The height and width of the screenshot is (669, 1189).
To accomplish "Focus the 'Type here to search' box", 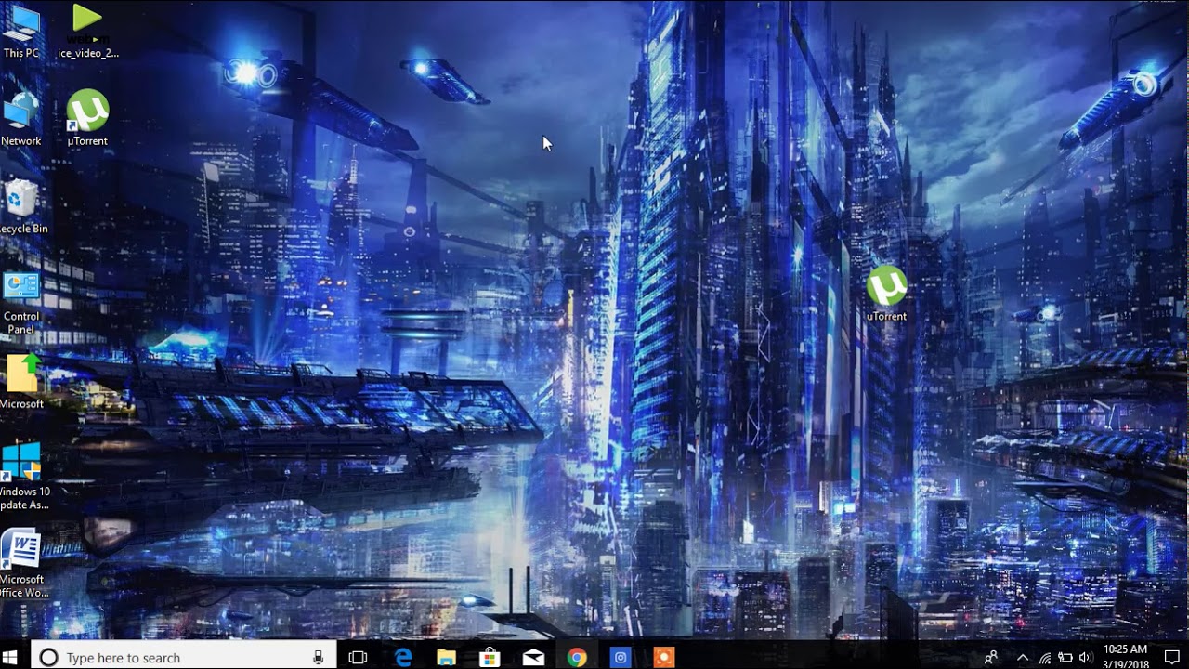I will click(183, 657).
